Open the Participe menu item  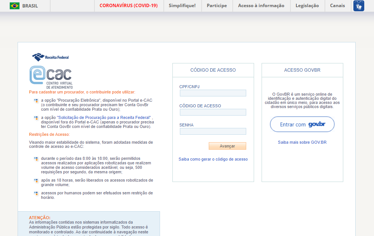[x=217, y=6]
